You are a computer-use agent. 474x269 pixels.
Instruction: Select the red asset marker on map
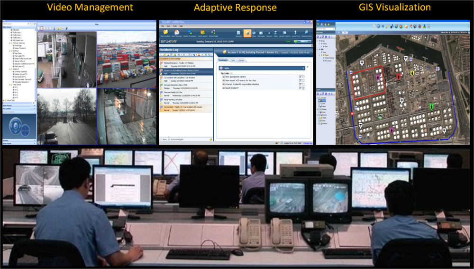[399, 76]
